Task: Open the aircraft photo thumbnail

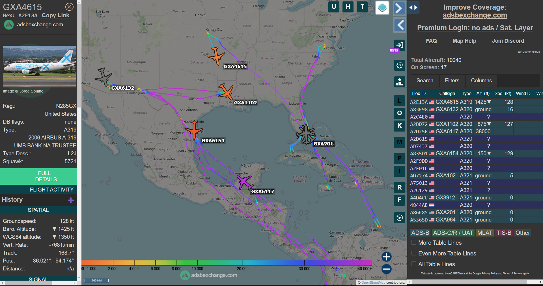Action: [40, 66]
